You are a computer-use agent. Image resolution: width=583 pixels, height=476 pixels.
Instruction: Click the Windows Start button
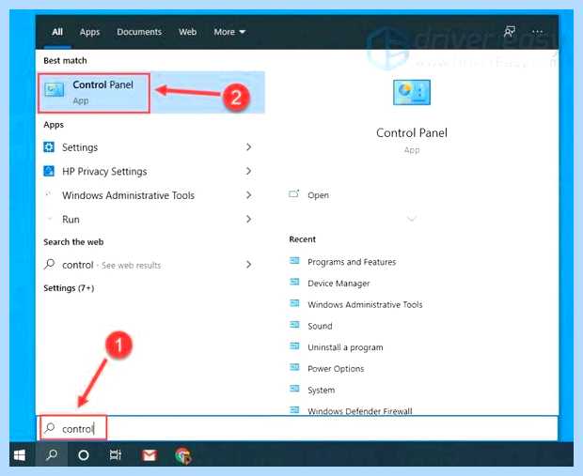click(20, 454)
